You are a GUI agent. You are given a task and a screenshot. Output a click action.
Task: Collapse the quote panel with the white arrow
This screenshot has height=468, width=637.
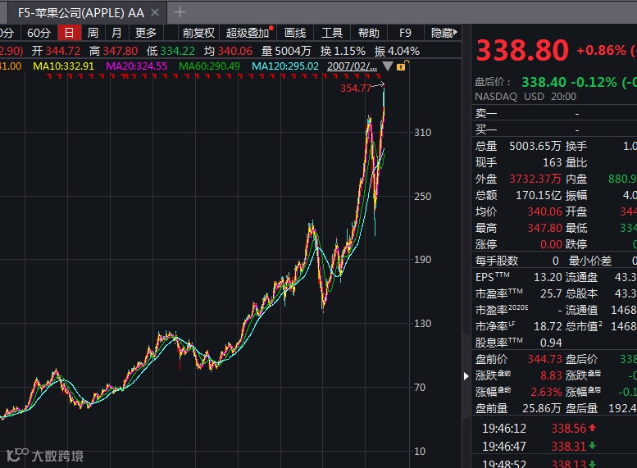pos(466,376)
